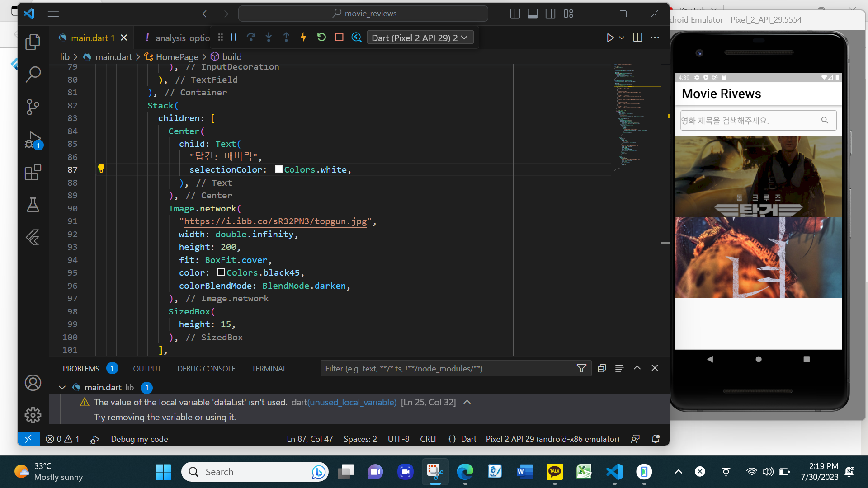Maximize the bottom panel with the chevron

point(637,368)
